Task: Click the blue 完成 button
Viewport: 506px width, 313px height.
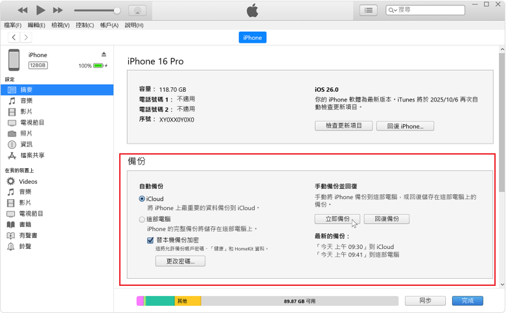Action: tap(468, 301)
